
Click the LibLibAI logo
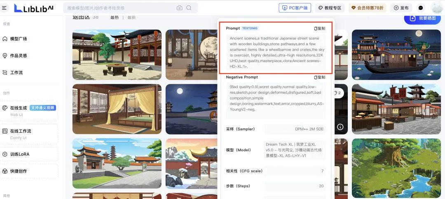pyautogui.click(x=33, y=8)
